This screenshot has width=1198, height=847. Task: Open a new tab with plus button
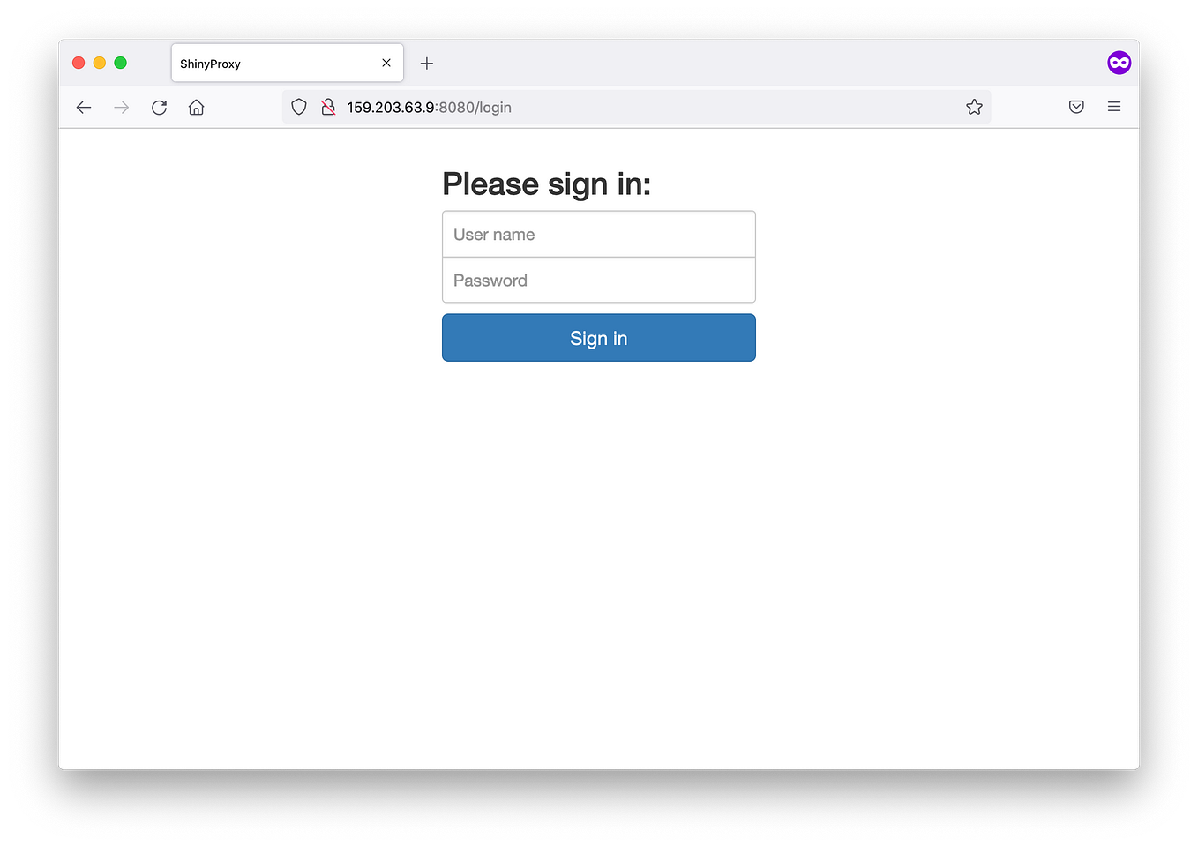[427, 64]
